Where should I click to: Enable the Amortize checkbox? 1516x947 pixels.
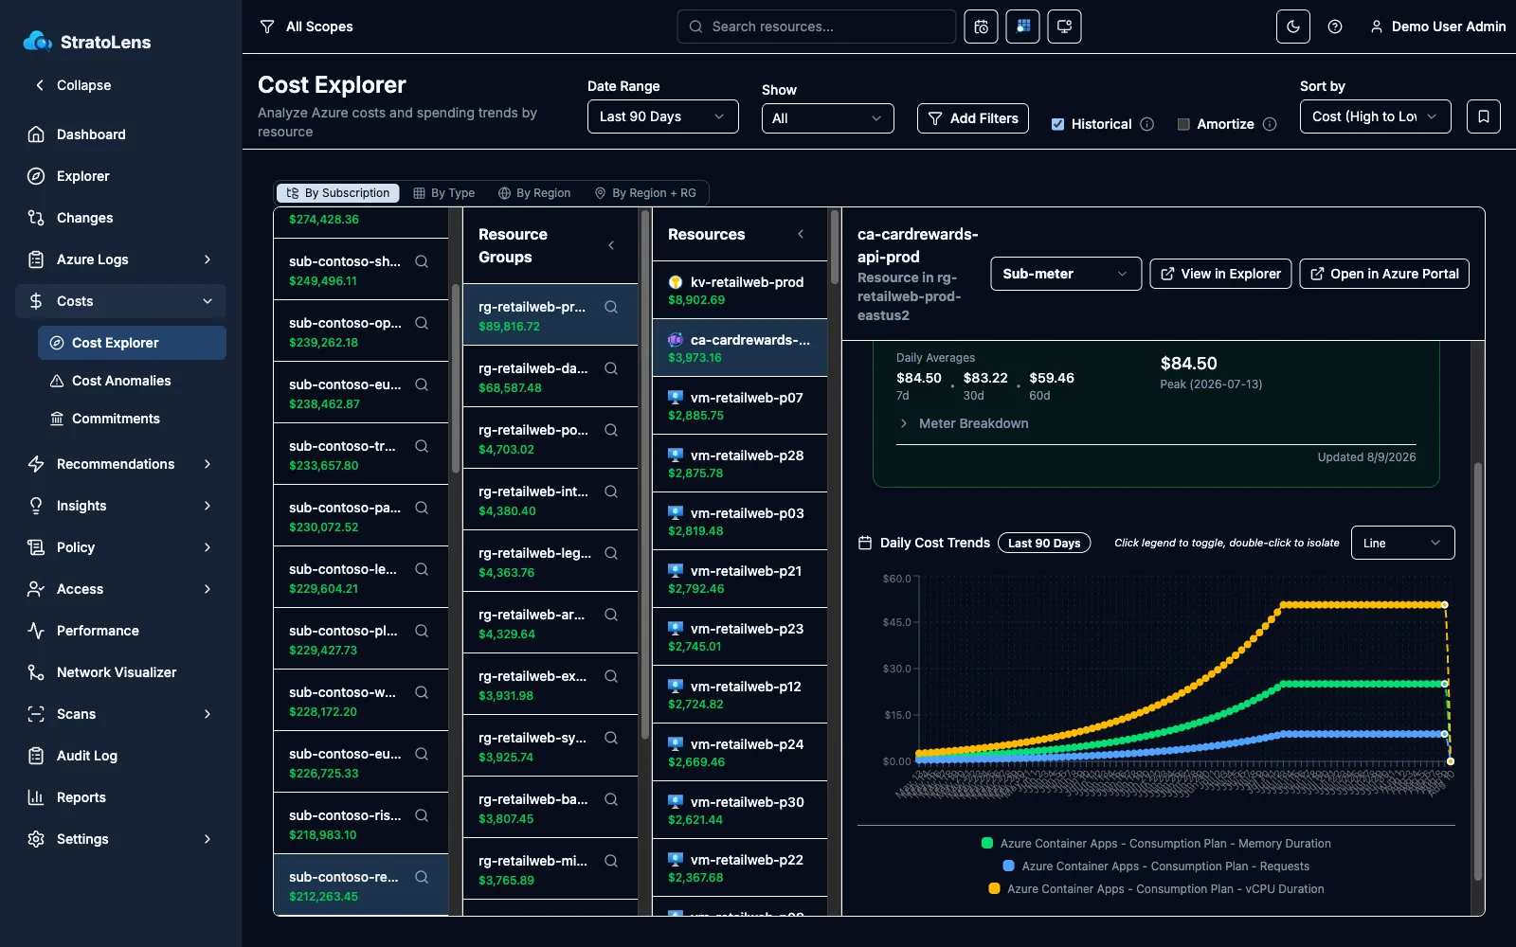(x=1183, y=124)
